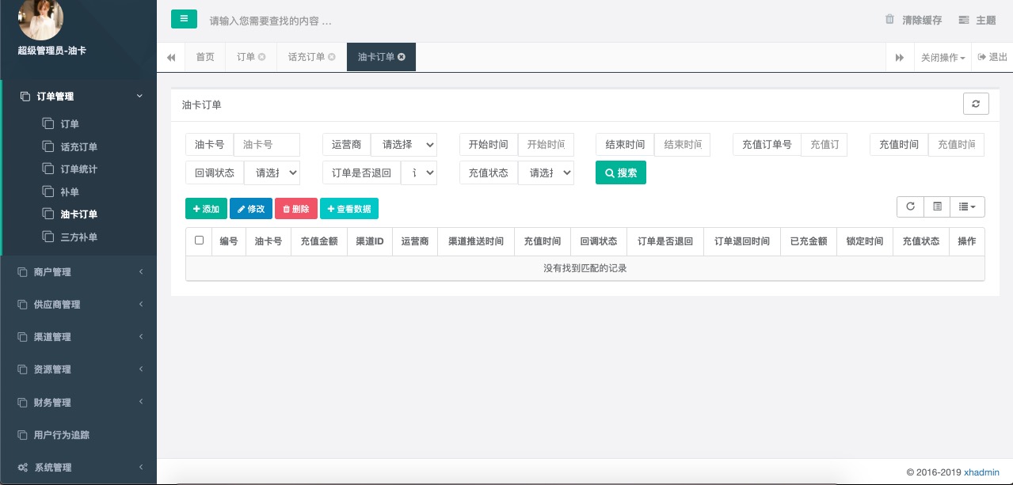
Task: Click the green hamburger menu toggle button
Action: click(x=184, y=20)
